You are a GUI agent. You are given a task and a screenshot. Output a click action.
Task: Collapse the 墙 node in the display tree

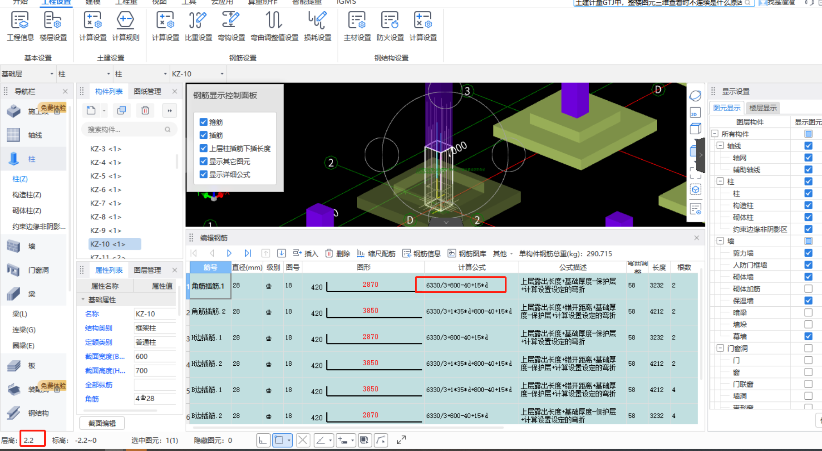click(x=720, y=241)
